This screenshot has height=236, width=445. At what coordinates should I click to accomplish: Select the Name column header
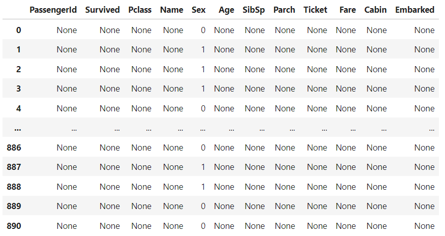pyautogui.click(x=171, y=10)
